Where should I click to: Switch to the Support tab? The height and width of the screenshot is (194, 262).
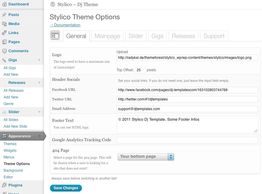click(x=214, y=36)
